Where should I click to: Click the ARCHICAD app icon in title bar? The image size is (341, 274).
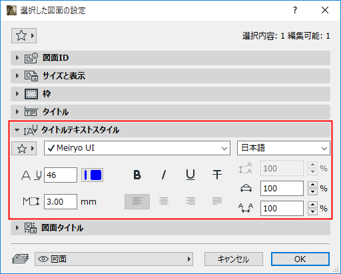[11, 10]
